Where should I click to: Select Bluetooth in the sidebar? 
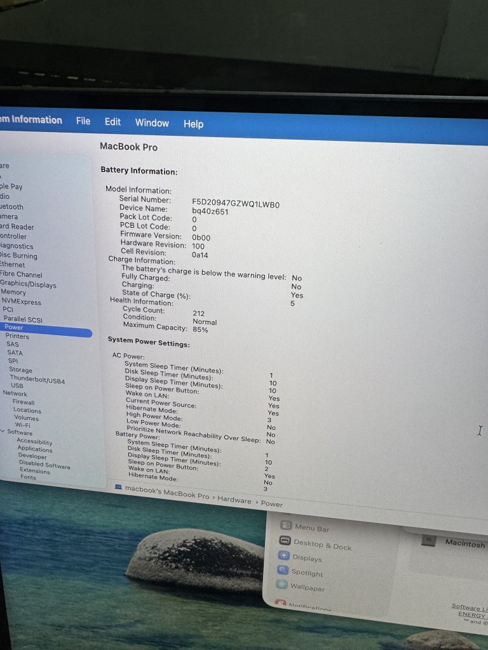[11, 206]
